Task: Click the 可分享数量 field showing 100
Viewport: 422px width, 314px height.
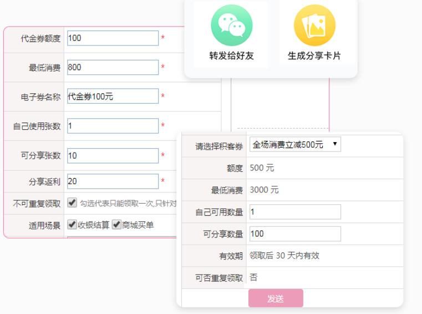Action: tap(295, 234)
